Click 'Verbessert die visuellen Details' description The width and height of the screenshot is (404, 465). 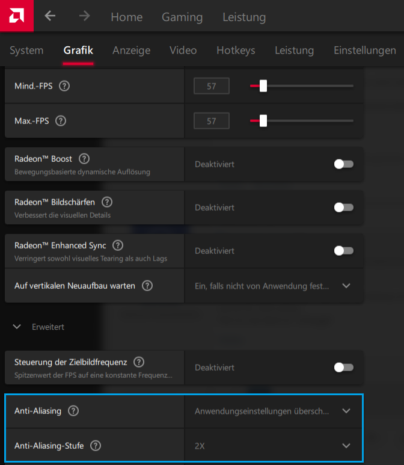63,215
